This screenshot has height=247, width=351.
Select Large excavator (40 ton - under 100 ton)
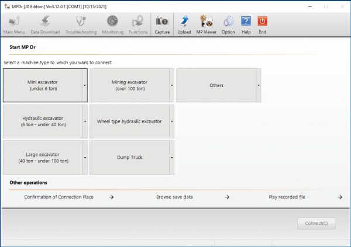click(43, 158)
